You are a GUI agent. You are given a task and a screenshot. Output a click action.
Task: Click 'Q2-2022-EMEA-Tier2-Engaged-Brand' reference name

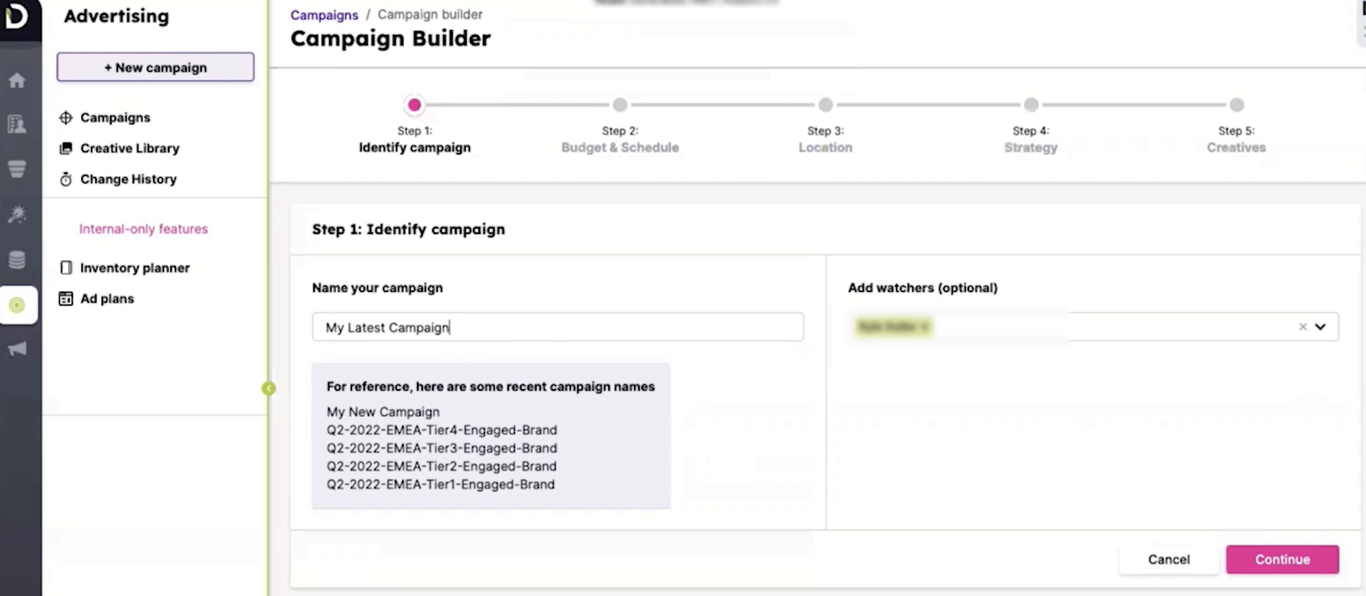point(441,466)
